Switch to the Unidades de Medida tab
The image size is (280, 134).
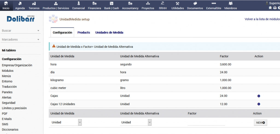pyautogui.click(x=109, y=32)
